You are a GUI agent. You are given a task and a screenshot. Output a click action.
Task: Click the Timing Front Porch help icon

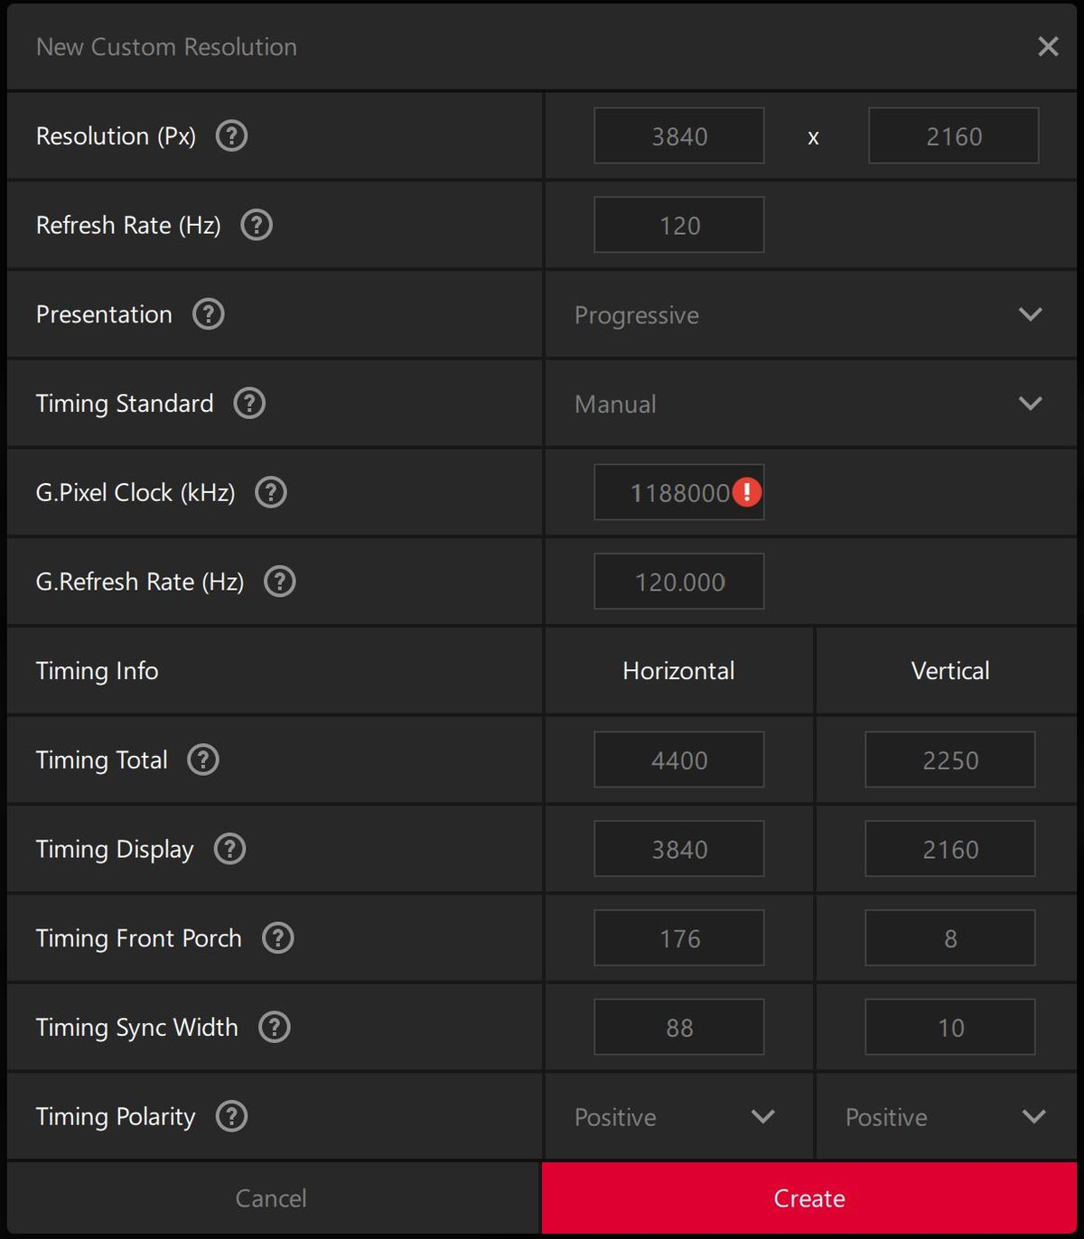tap(277, 938)
